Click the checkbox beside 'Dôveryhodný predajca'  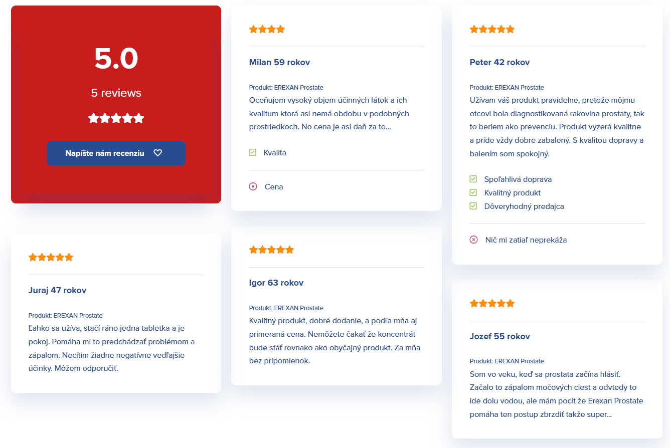pyautogui.click(x=473, y=206)
